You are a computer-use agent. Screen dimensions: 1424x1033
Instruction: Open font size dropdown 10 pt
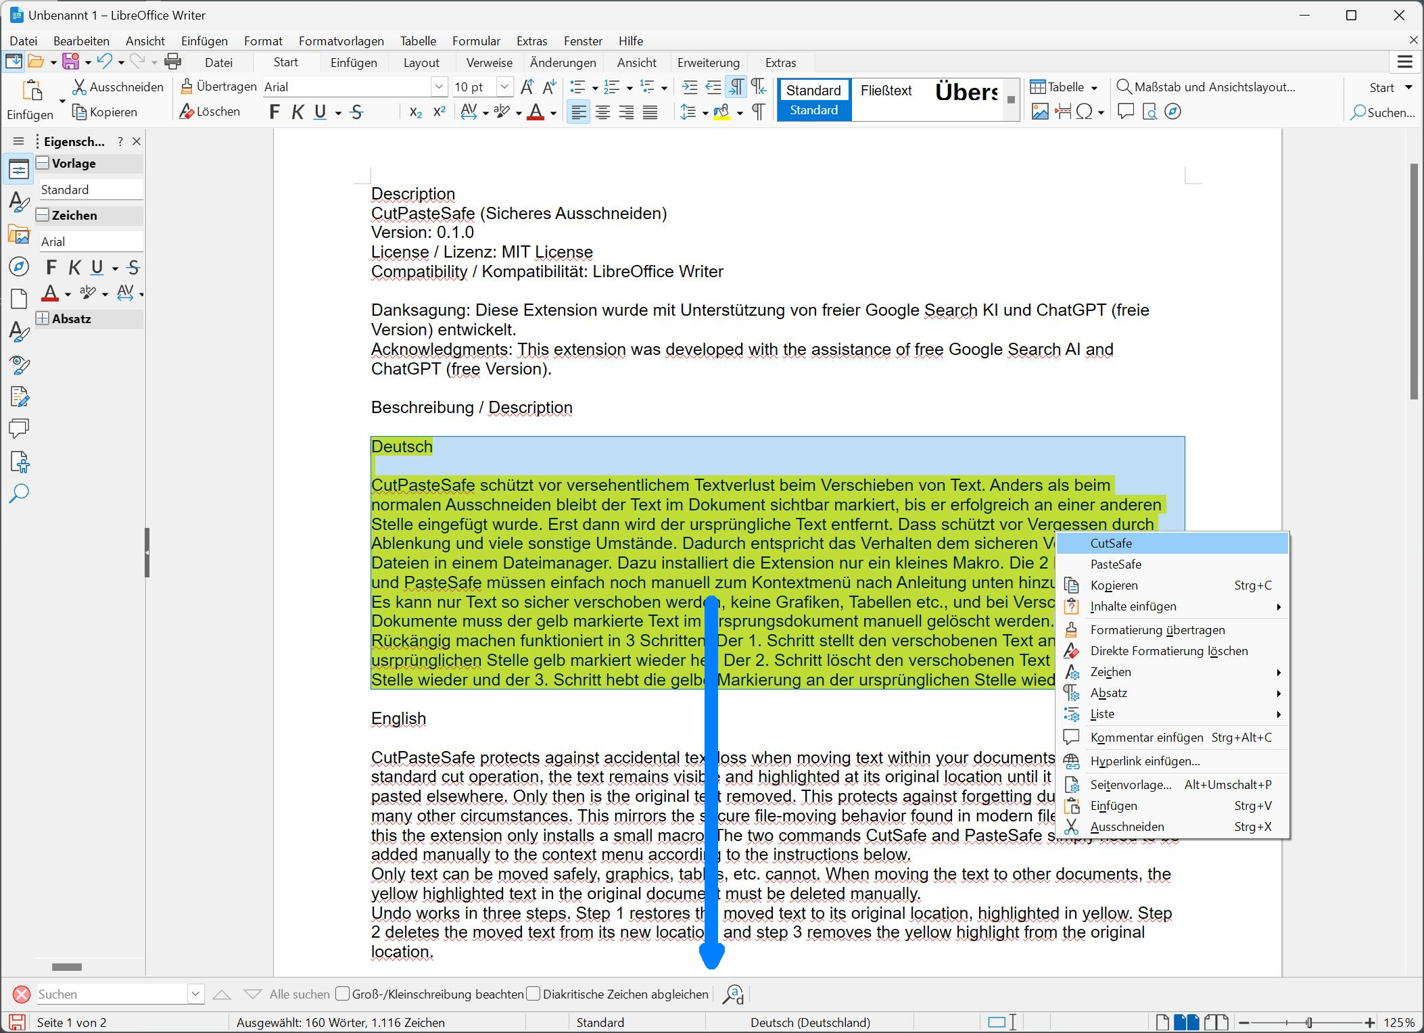[504, 87]
